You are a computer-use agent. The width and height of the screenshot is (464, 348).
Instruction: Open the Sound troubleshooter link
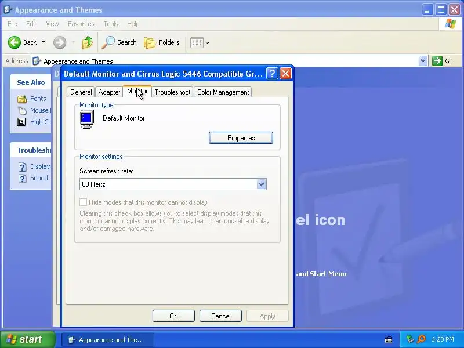[x=39, y=178]
